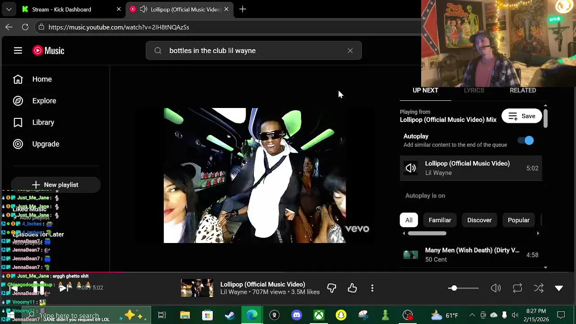Select the Popular filter chip
The image size is (576, 324).
tap(518, 220)
